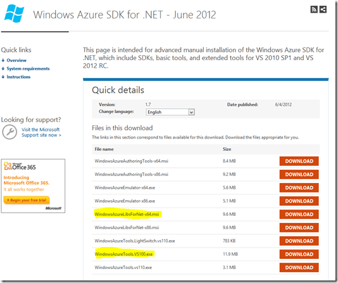Click the Windows logo icon
The width and height of the screenshot is (338, 283).
point(14,13)
